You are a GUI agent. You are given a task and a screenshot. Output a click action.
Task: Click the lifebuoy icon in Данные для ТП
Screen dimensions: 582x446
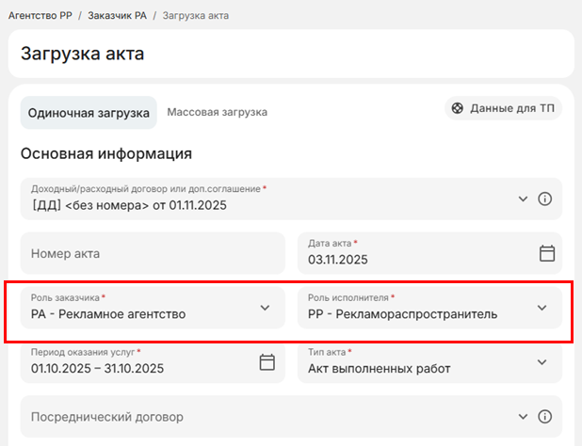[x=458, y=108]
